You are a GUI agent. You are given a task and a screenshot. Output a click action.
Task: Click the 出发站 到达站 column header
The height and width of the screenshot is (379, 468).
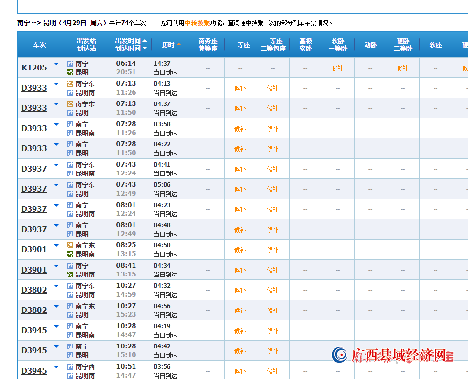(86, 45)
